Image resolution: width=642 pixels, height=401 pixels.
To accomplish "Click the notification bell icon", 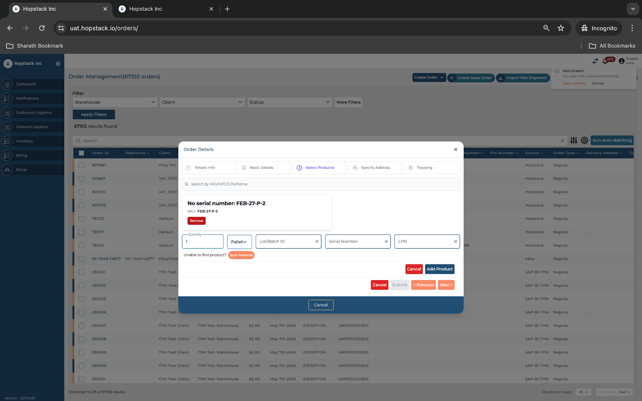I will (x=605, y=61).
